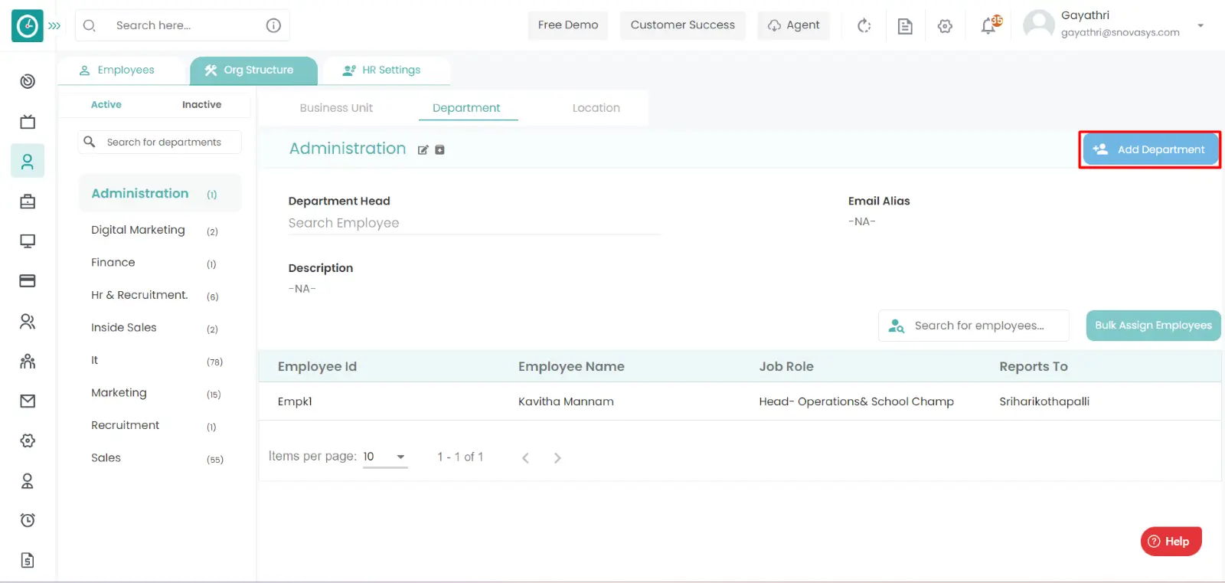The height and width of the screenshot is (583, 1225).
Task: Click Bulk Assign Employees button
Action: coord(1153,326)
